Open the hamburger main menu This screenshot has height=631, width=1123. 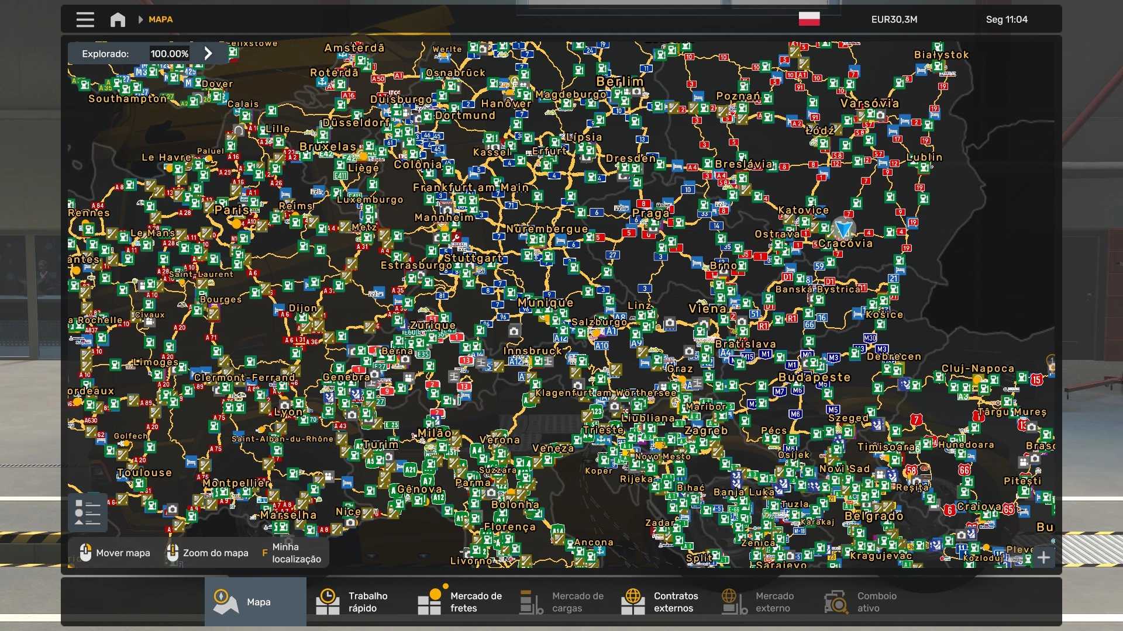point(85,19)
